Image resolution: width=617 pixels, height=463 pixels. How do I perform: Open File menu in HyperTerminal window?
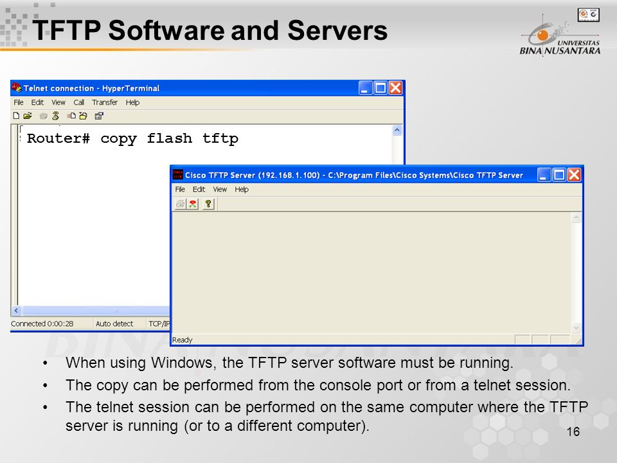pos(19,102)
